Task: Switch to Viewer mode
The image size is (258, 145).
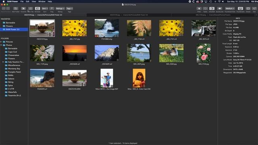Action: (248, 8)
